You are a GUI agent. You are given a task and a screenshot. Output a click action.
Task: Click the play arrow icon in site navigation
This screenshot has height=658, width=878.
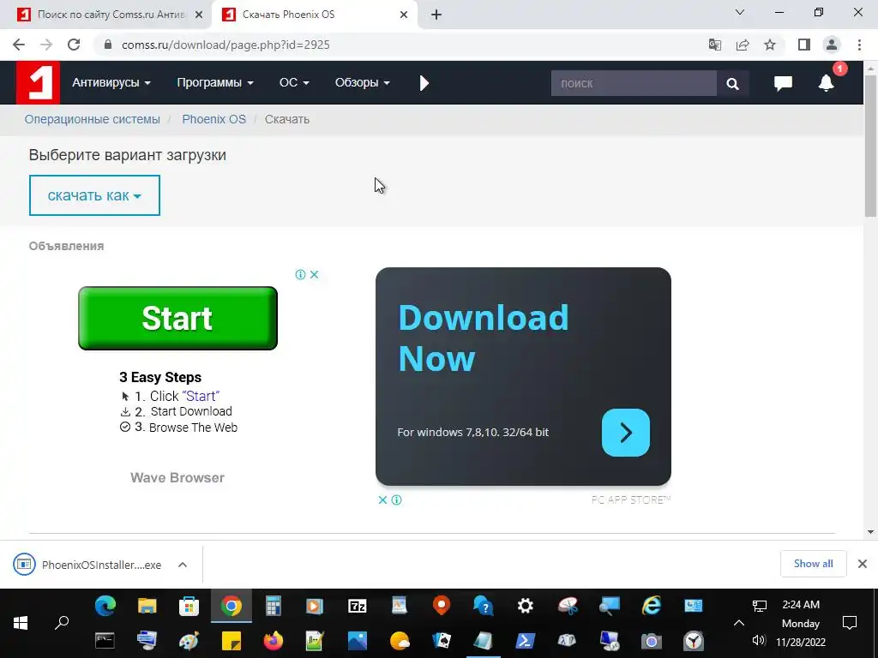(424, 83)
